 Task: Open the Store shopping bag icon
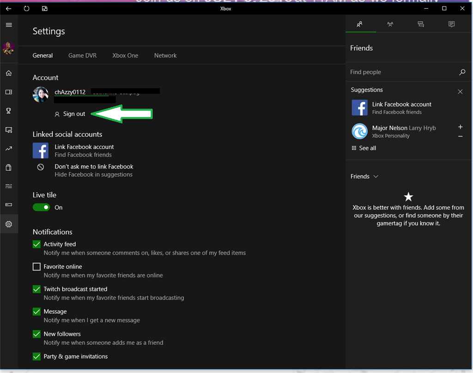(x=8, y=167)
